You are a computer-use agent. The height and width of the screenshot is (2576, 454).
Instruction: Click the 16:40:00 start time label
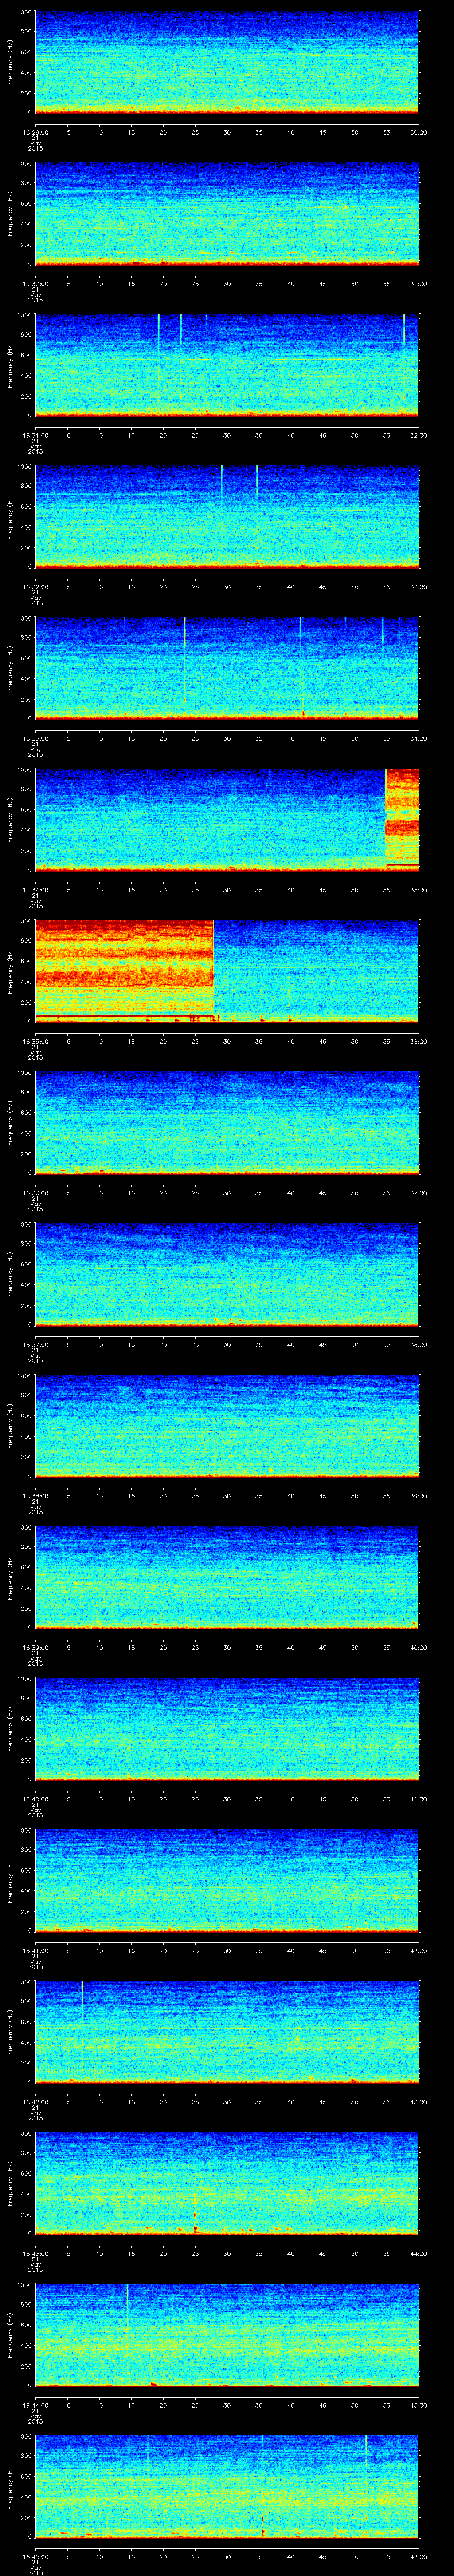[36, 1799]
